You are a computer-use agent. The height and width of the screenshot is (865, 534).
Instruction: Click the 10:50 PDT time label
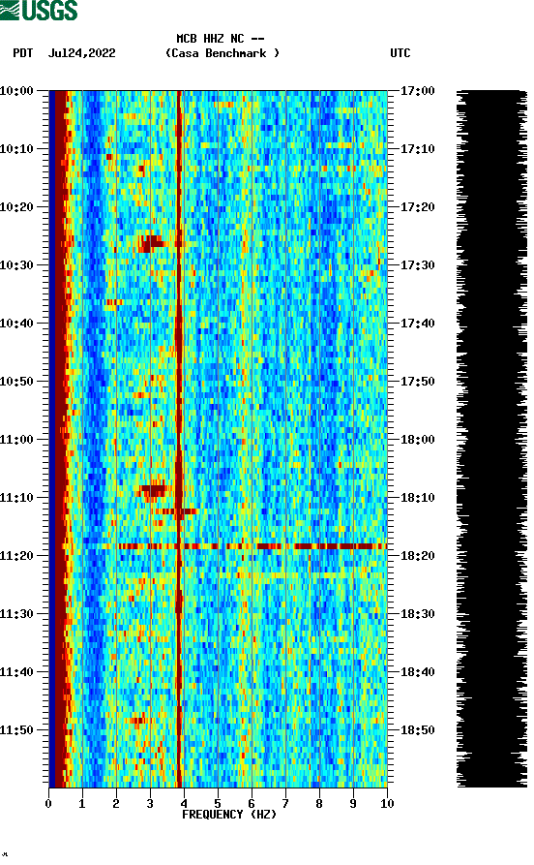tap(17, 382)
